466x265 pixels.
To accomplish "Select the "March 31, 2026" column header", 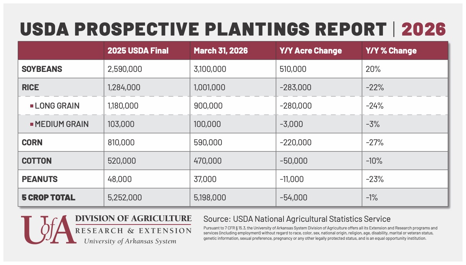I will click(221, 50).
